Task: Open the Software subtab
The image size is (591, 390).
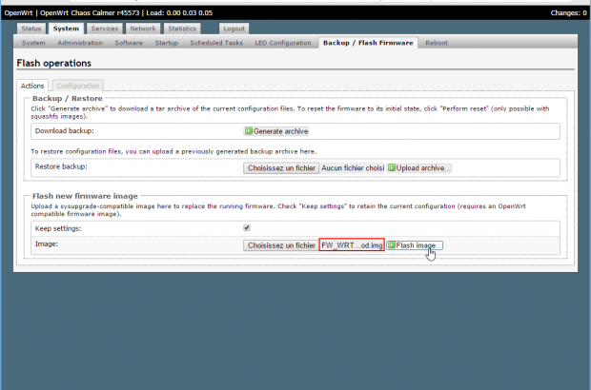Action: click(129, 43)
